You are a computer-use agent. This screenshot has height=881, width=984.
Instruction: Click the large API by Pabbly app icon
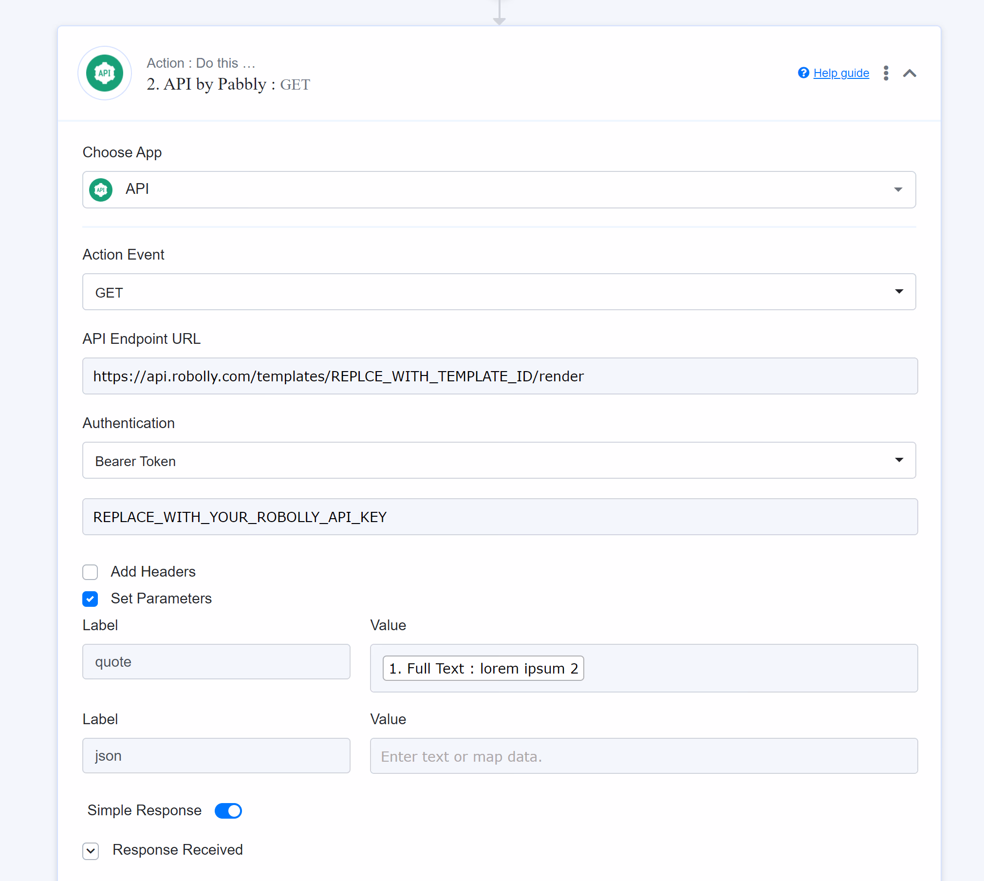(x=105, y=73)
